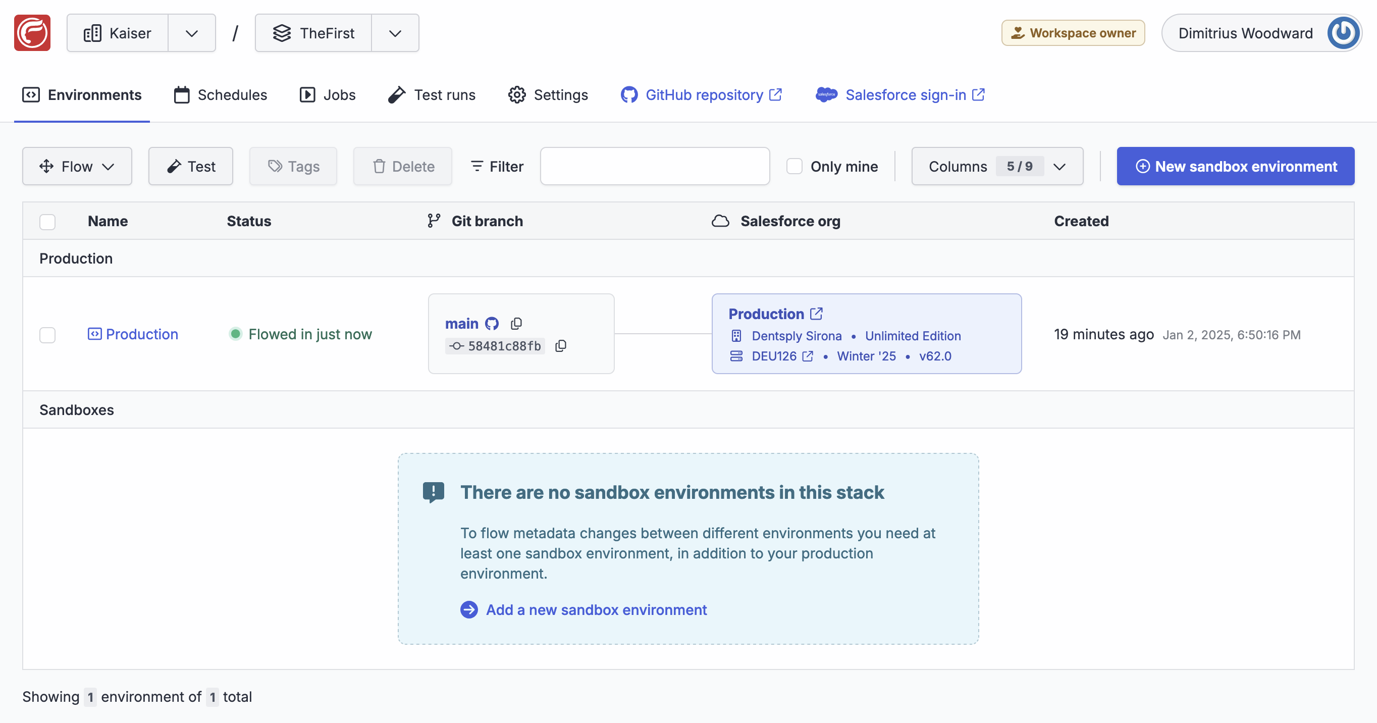Screen dimensions: 1377x723
Task: Click the Dentsply Sirona org name
Action: point(797,336)
